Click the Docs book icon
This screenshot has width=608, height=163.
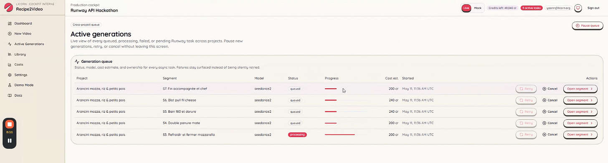(10, 96)
